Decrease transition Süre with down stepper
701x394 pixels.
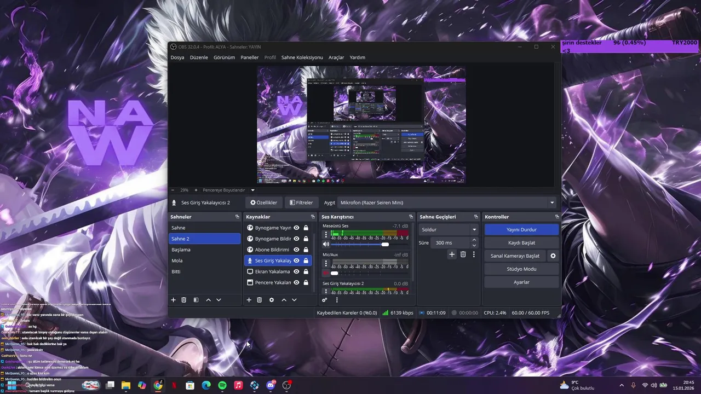point(474,245)
